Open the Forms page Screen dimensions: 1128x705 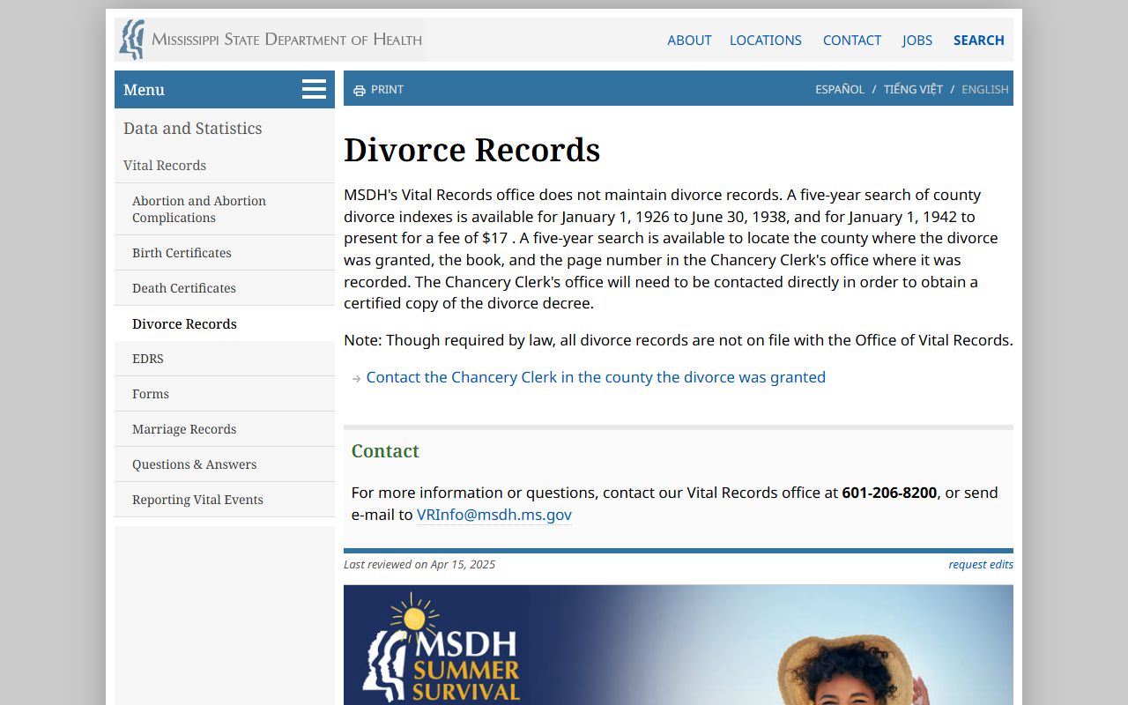[225, 394]
